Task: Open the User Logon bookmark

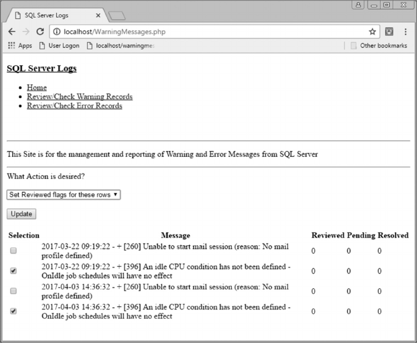Action: pyautogui.click(x=60, y=46)
